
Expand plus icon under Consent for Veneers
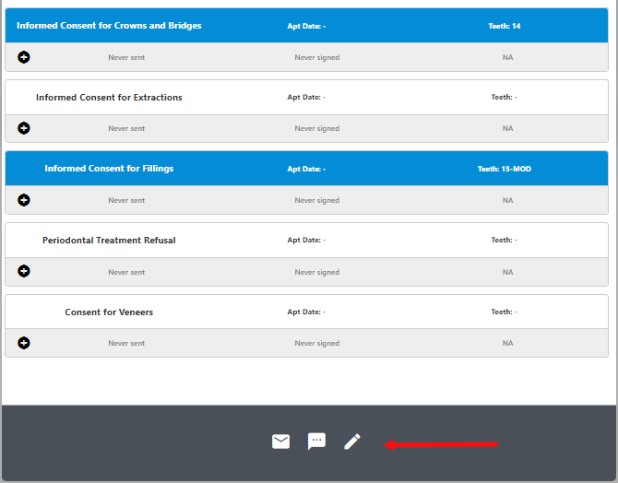click(x=24, y=343)
